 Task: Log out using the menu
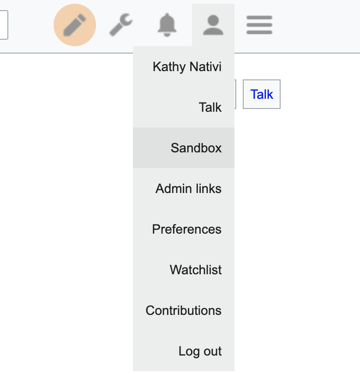pos(200,351)
